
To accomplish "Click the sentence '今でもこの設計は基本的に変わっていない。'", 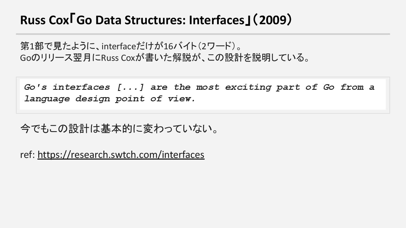I will pyautogui.click(x=120, y=129).
